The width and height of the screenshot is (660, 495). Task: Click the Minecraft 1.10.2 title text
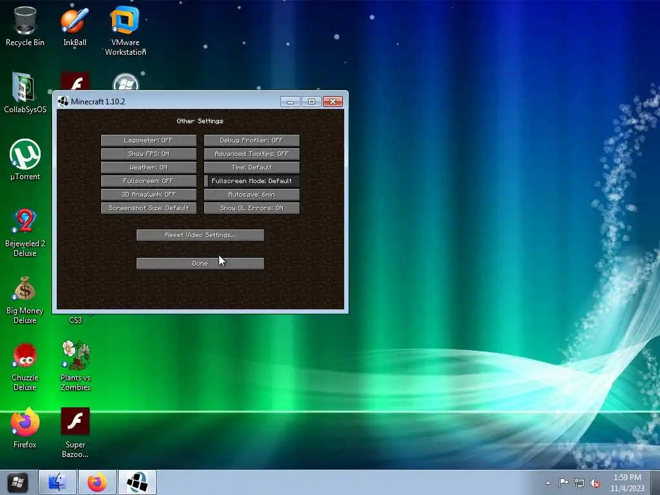(x=98, y=101)
